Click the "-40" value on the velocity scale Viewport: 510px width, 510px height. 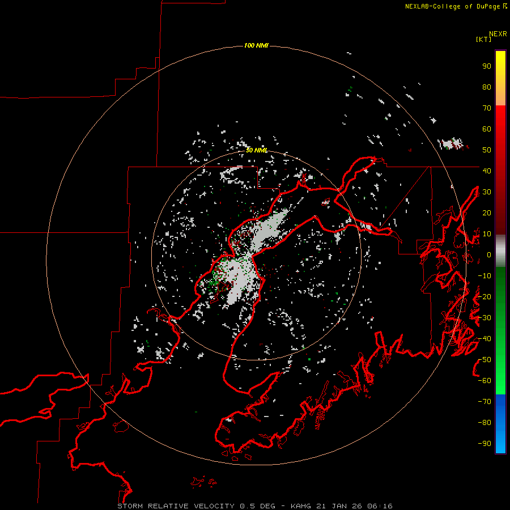click(x=484, y=339)
